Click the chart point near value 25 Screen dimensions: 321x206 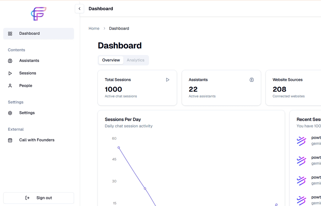click(145, 188)
